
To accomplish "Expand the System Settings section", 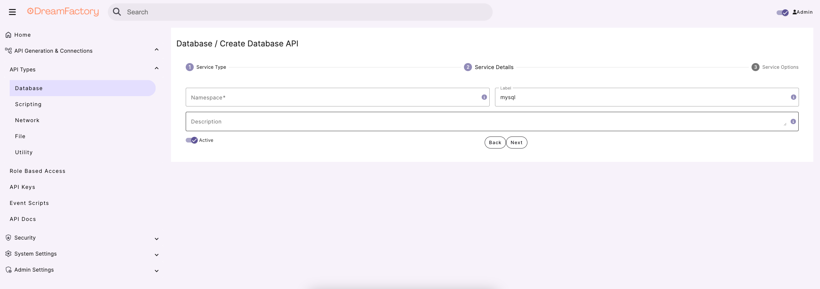I will click(156, 255).
